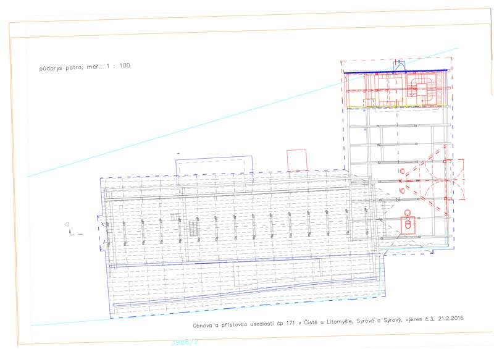Select the red double door swing arcs
This screenshot has height=349, width=494.
coord(443,180)
